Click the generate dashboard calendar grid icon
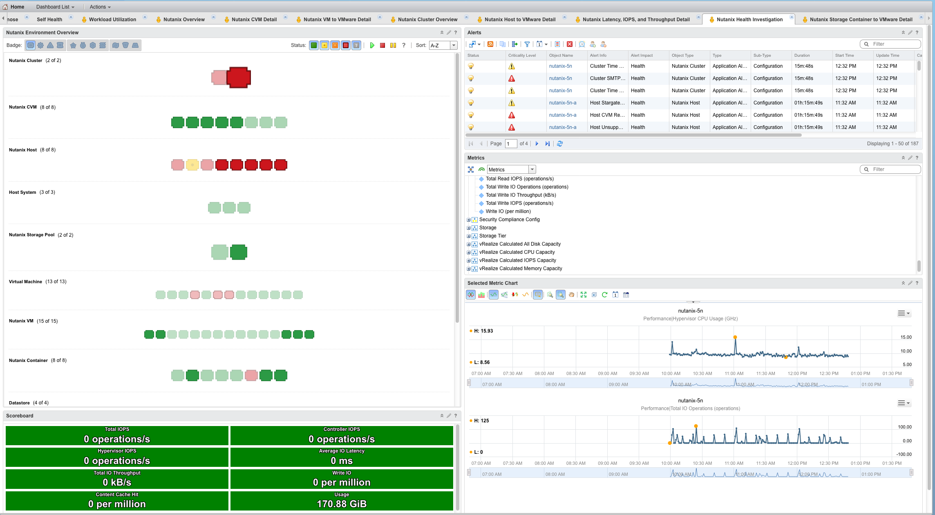The height and width of the screenshot is (515, 935). click(x=626, y=295)
